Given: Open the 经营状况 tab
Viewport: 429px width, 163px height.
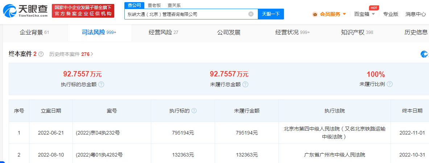Looking at the screenshot, I should pos(293,33).
